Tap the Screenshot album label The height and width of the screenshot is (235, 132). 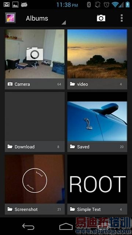[x=26, y=209]
